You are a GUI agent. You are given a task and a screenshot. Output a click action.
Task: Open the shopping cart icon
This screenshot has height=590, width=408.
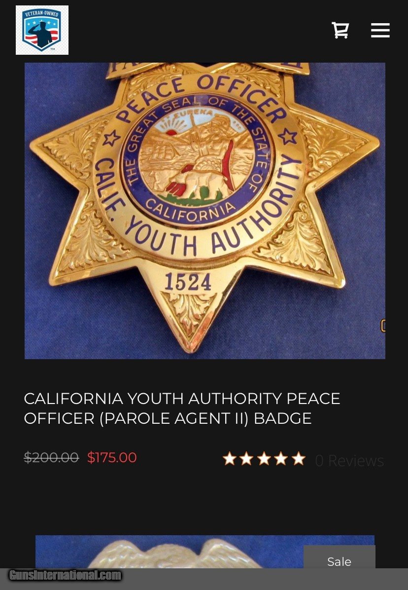point(340,30)
